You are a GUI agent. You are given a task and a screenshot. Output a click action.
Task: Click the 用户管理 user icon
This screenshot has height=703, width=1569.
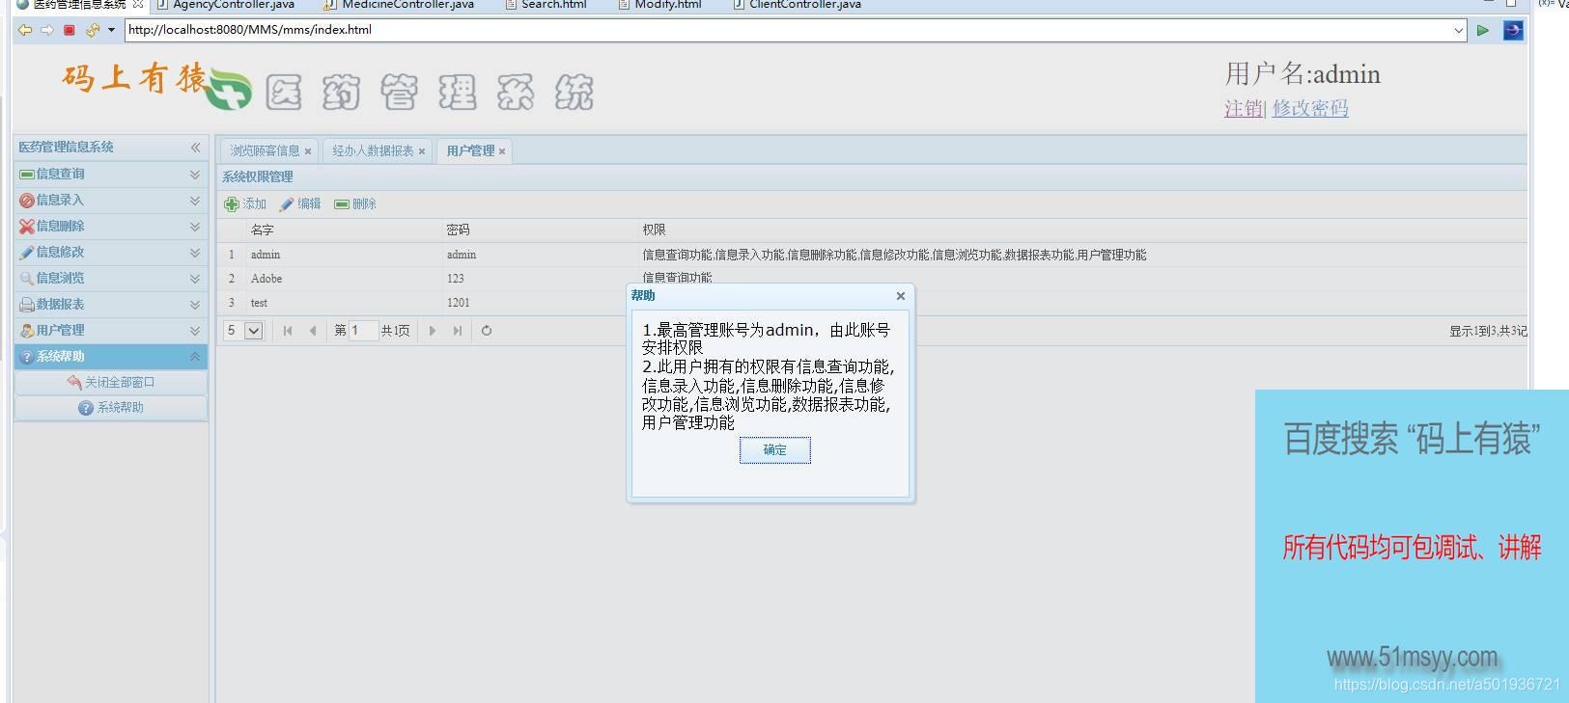(27, 331)
